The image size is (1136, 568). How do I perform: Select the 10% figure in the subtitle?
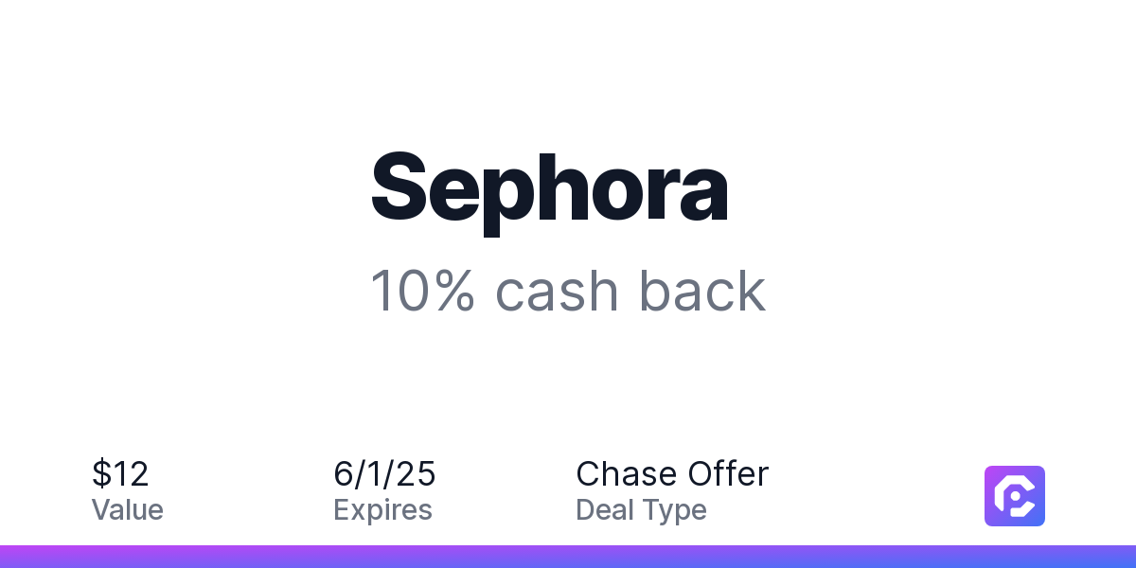(422, 292)
